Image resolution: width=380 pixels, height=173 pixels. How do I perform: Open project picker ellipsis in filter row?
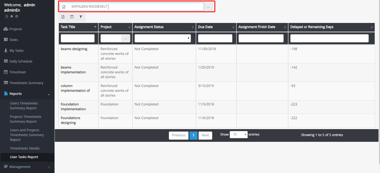tap(126, 38)
